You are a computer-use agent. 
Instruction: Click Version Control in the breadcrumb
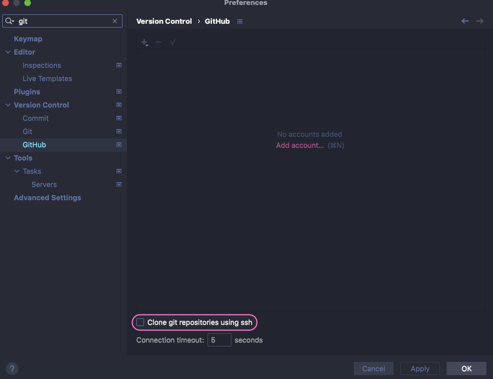pyautogui.click(x=164, y=22)
